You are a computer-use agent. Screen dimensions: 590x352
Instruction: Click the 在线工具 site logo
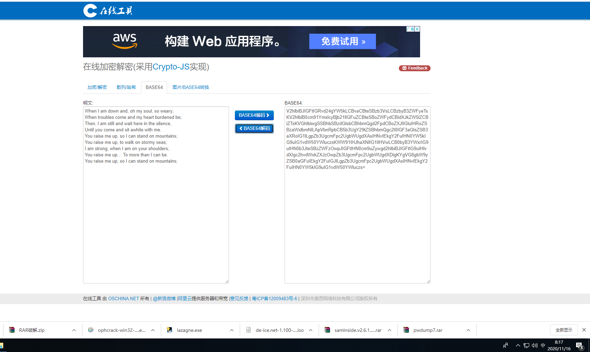[108, 11]
